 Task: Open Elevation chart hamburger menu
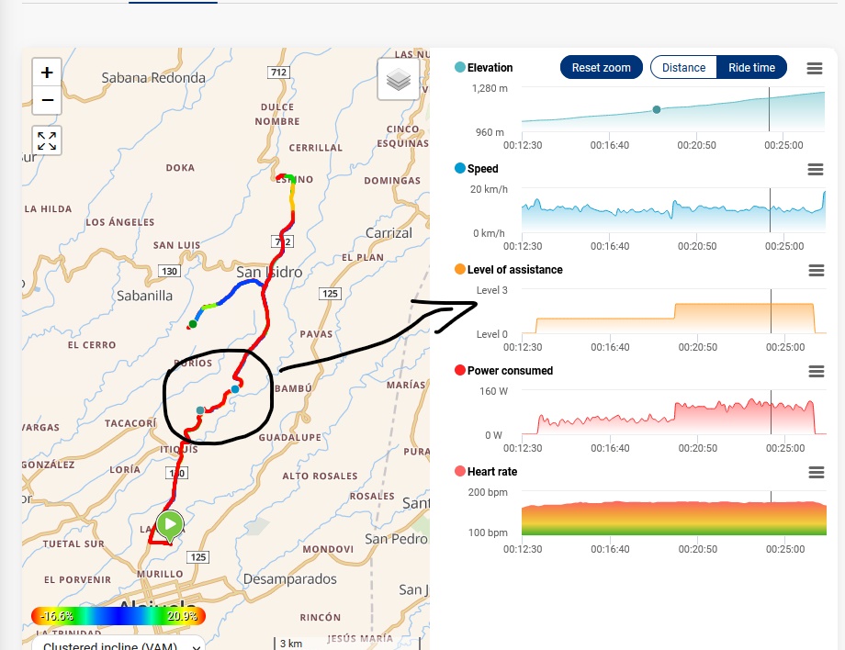point(814,68)
